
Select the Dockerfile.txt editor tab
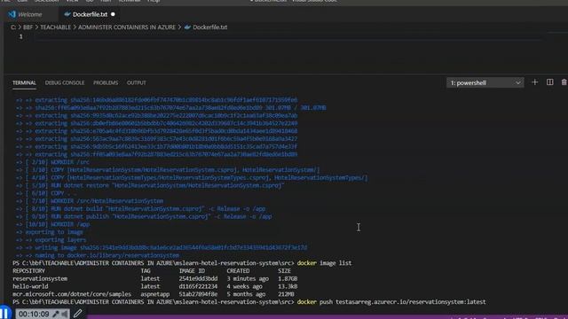pos(90,14)
